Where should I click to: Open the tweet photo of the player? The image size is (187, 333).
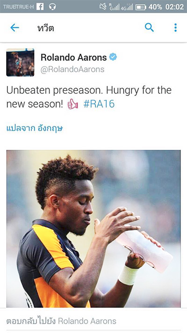93,229
